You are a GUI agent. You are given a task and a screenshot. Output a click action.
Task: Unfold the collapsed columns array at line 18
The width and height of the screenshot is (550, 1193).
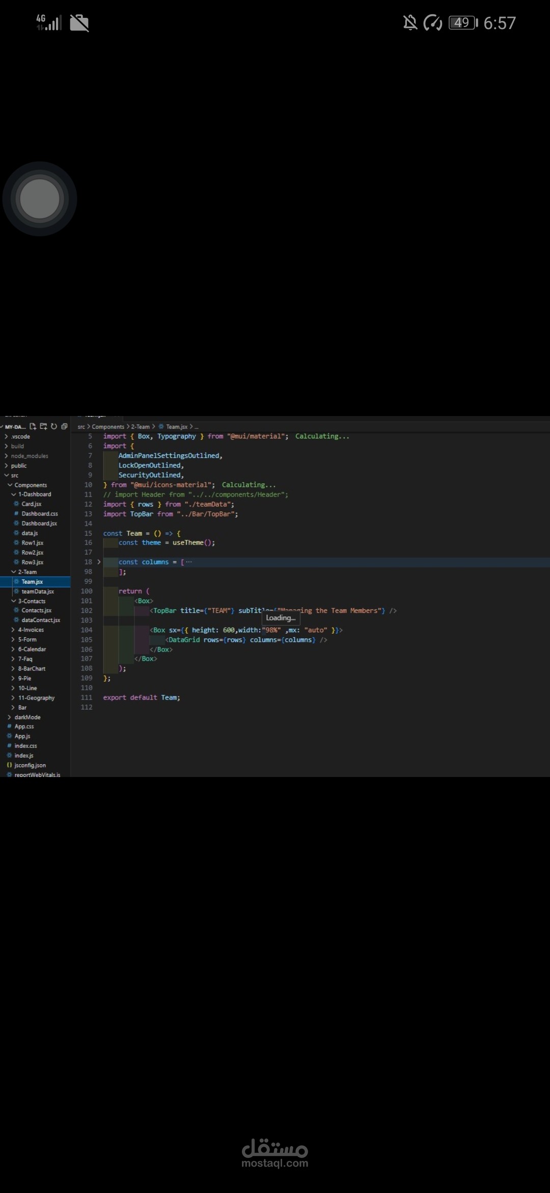(99, 562)
